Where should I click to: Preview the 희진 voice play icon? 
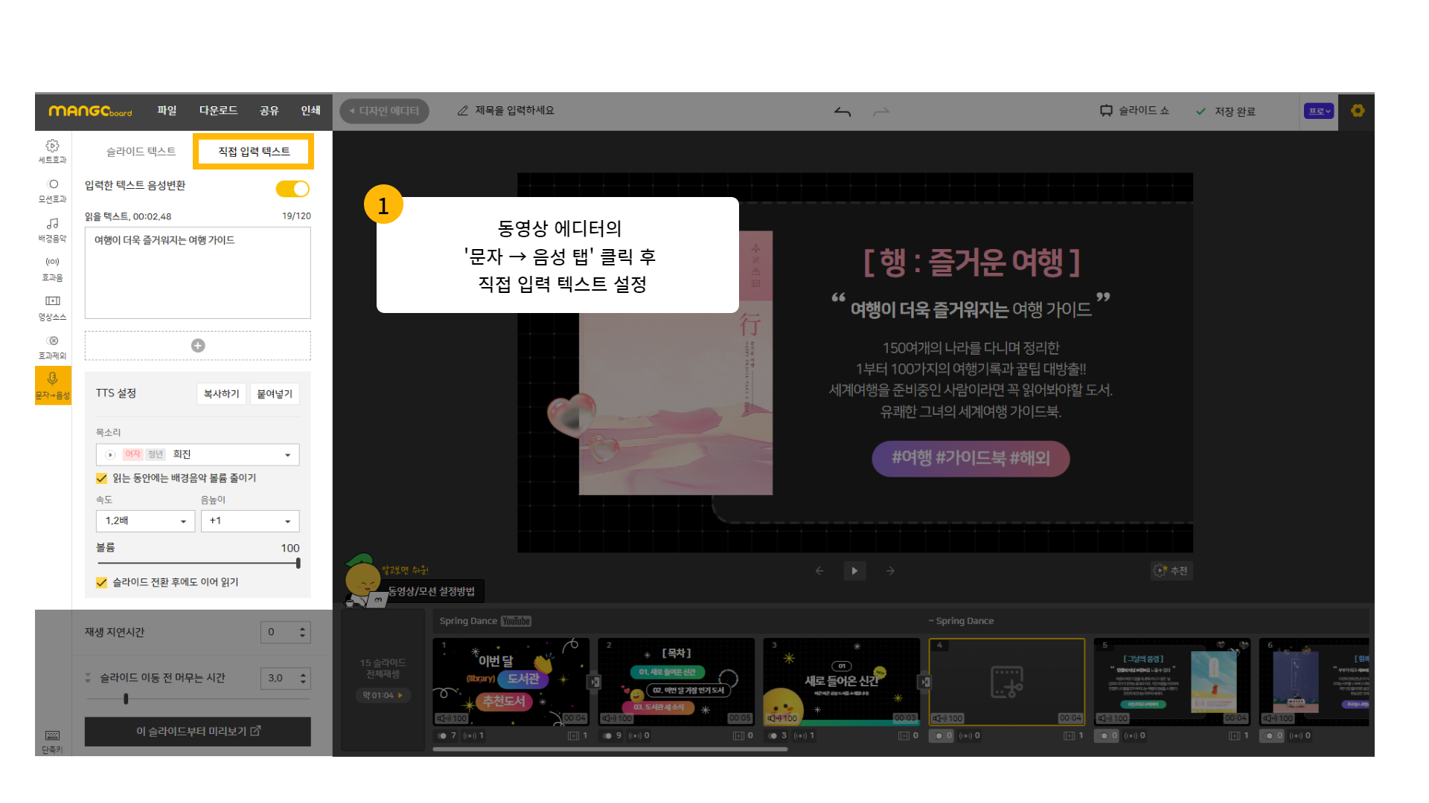coord(110,455)
